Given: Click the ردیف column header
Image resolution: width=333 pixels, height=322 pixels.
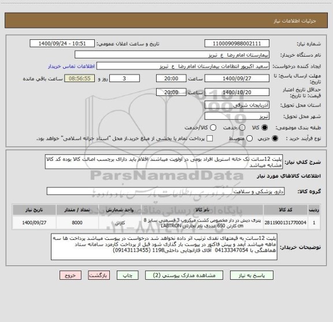Looking at the screenshot, I should (x=314, y=210).
